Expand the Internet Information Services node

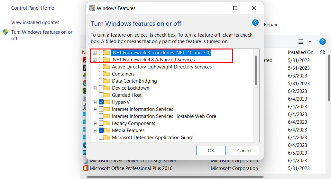[95, 109]
